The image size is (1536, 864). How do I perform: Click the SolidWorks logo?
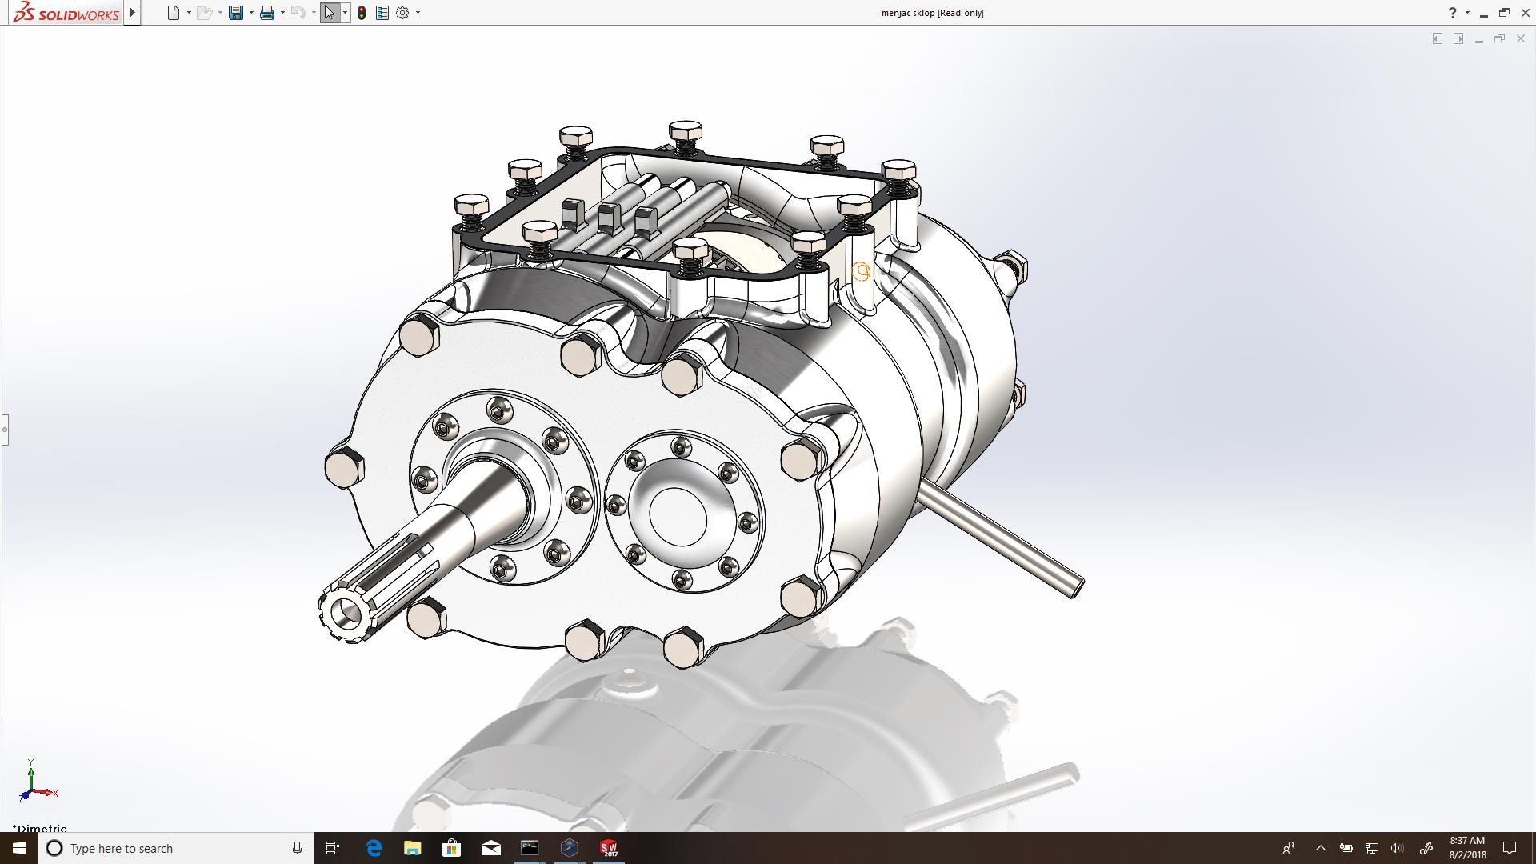(x=67, y=13)
